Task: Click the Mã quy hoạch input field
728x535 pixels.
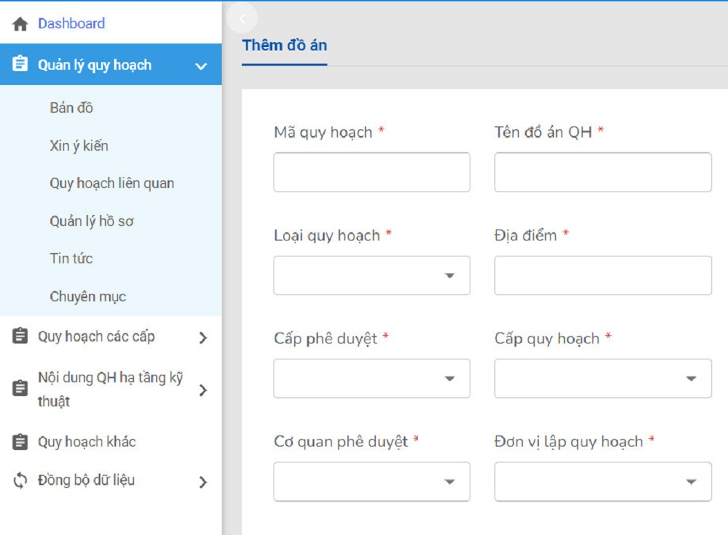Action: tap(372, 172)
